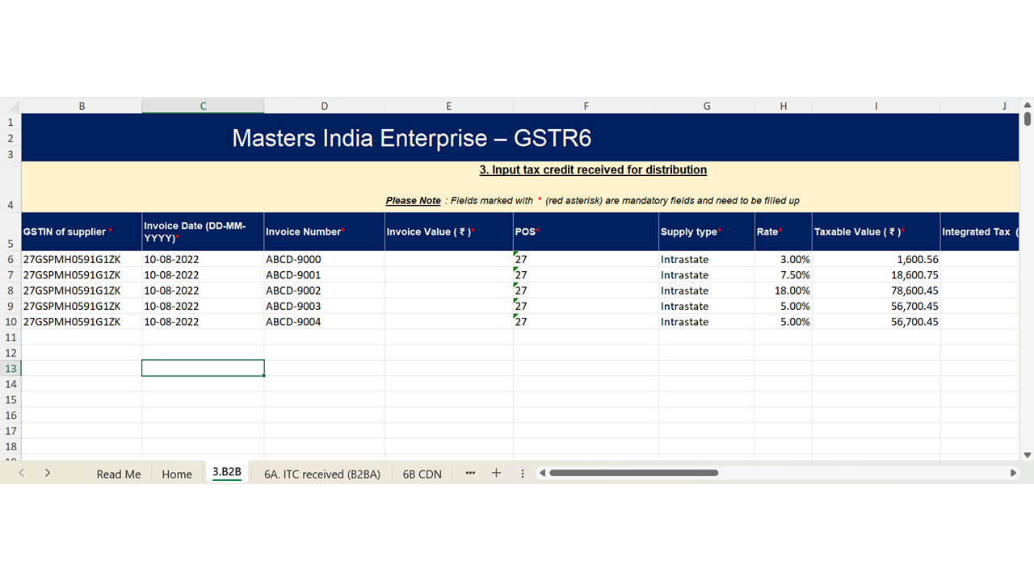Open the Read Me sheet tab
Viewport: 1034px width, 581px height.
pos(118,474)
